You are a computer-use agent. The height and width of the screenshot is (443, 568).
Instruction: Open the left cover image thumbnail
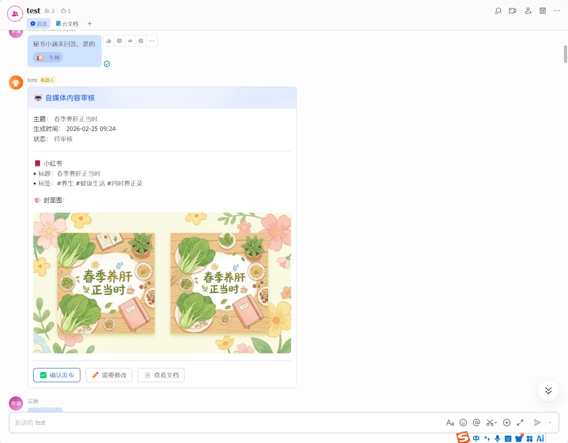click(x=106, y=283)
